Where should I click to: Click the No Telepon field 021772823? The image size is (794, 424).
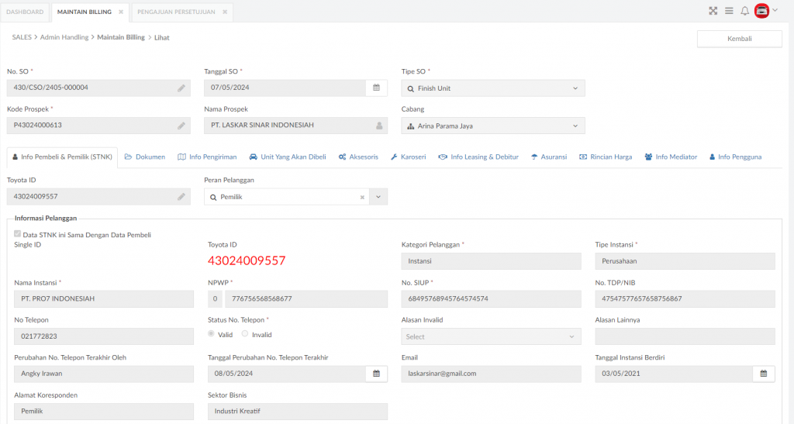point(104,336)
